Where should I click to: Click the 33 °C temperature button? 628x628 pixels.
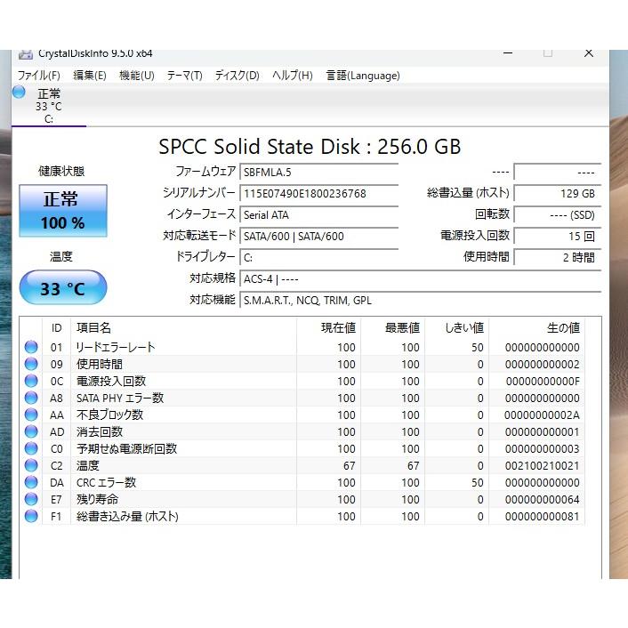63,287
